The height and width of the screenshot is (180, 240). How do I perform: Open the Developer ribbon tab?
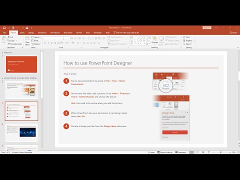(x=97, y=32)
